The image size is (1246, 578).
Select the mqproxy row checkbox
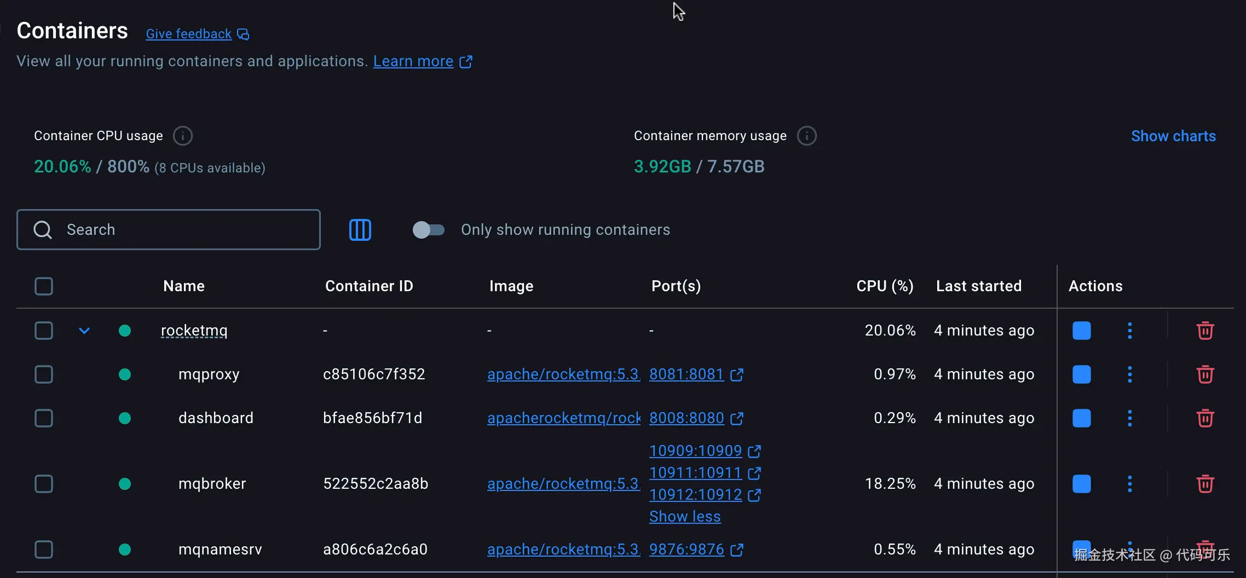click(44, 374)
